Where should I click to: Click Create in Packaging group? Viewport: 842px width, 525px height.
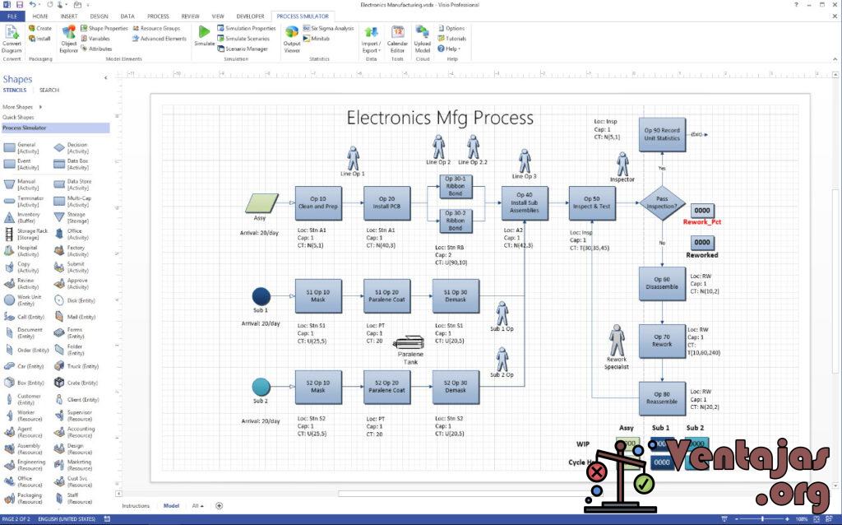pyautogui.click(x=40, y=28)
